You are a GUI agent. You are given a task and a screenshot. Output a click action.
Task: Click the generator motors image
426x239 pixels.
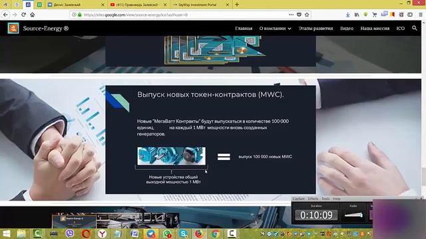[x=172, y=156]
